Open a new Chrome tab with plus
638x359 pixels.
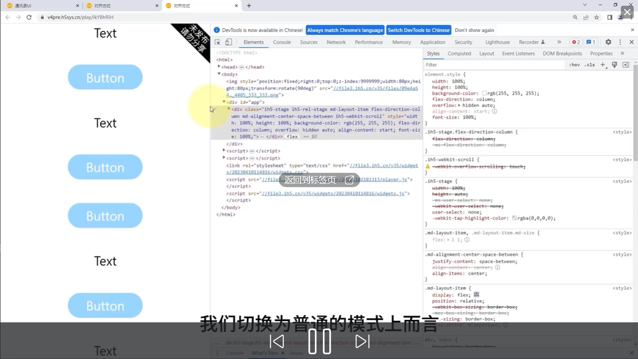coord(249,6)
